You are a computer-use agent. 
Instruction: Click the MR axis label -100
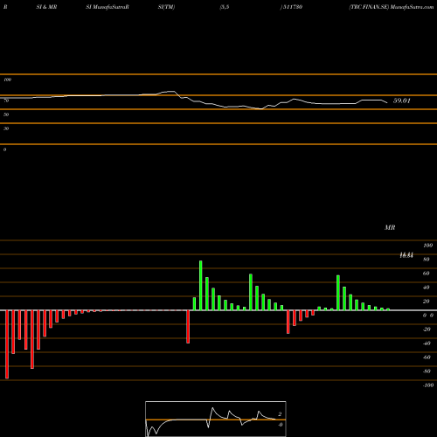click(x=428, y=385)
